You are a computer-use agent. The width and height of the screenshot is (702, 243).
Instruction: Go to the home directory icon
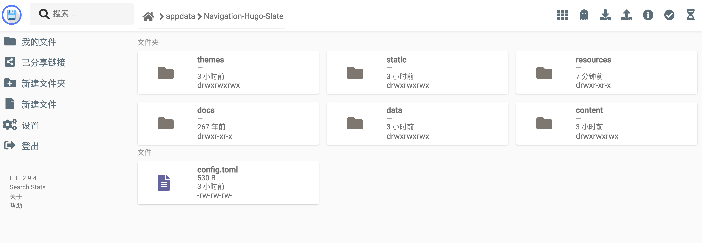(x=148, y=16)
